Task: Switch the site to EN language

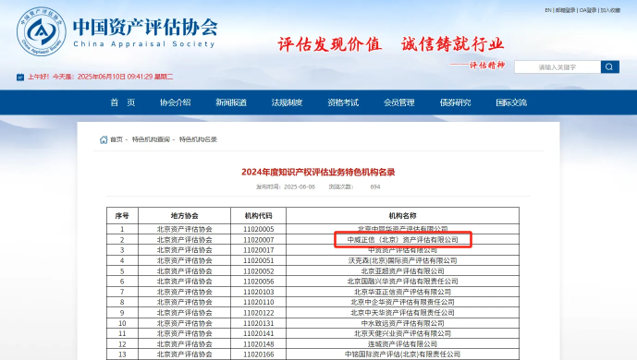Action: [x=548, y=10]
